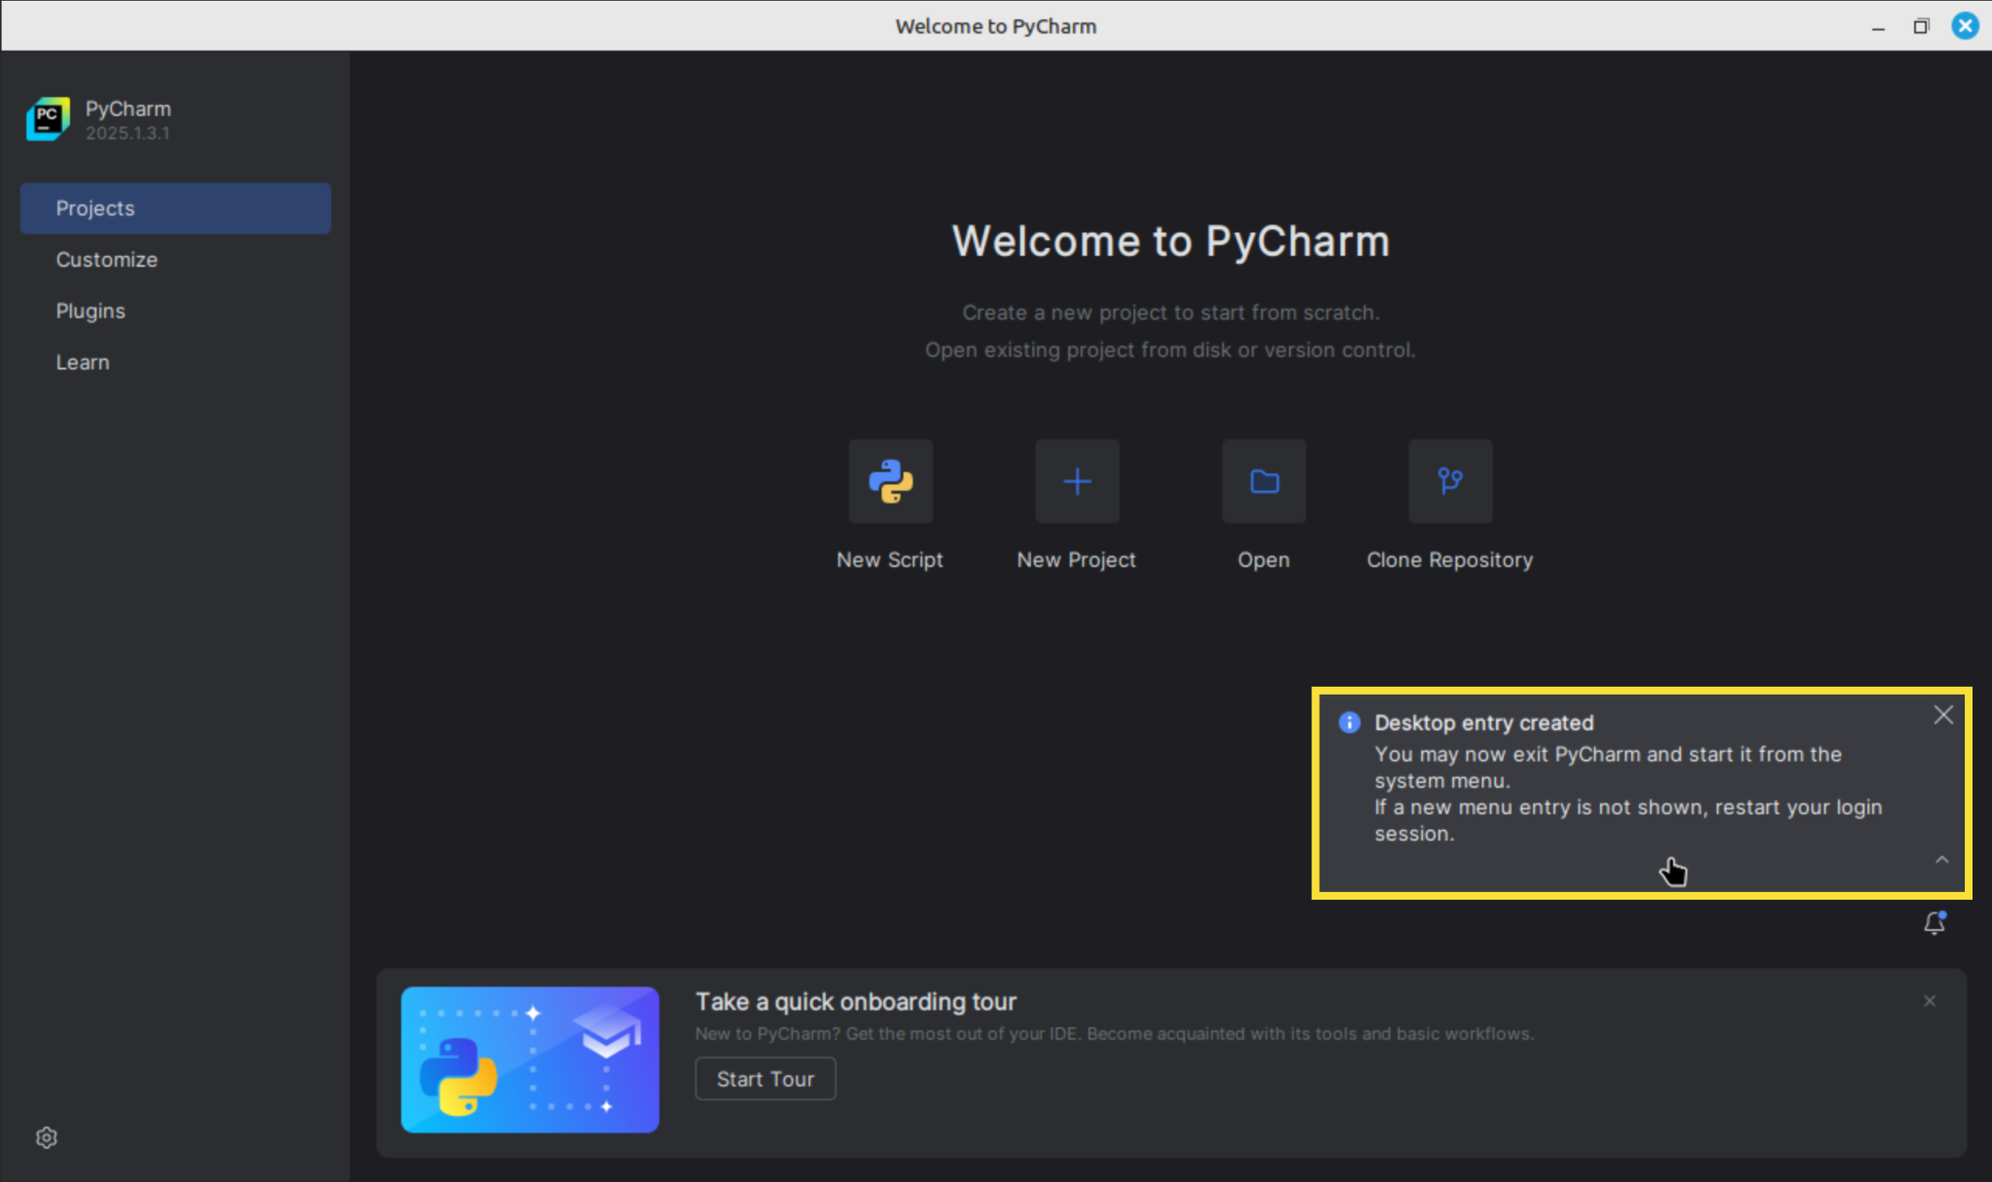The image size is (1992, 1182).
Task: Restore the window size
Action: [x=1921, y=26]
